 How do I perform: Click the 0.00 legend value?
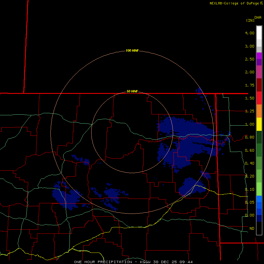coord(250,215)
